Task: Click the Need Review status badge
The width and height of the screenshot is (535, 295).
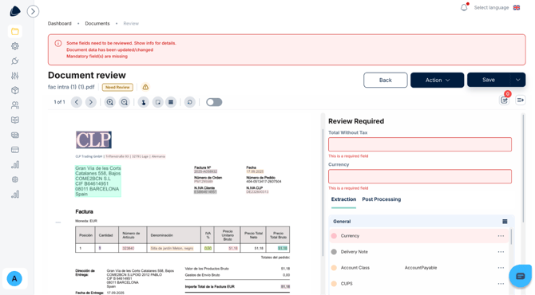Action: (x=117, y=87)
